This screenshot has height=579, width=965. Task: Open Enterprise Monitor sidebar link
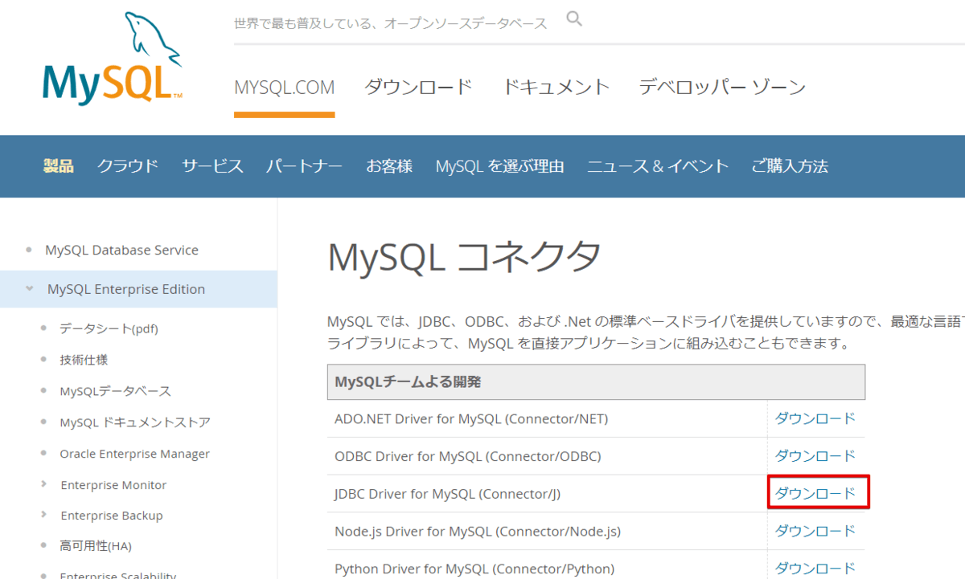(x=113, y=485)
